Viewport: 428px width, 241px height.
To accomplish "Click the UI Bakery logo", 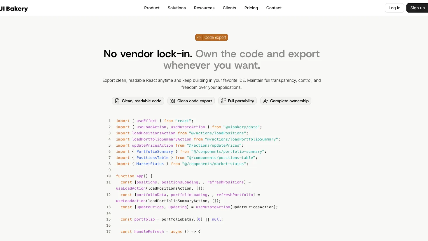I will (14, 8).
